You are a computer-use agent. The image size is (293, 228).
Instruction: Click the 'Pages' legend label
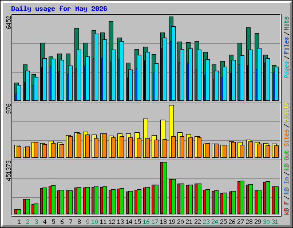click(x=287, y=70)
